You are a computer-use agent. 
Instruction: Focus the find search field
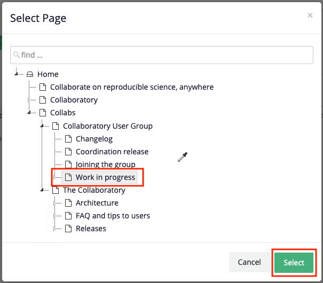pyautogui.click(x=166, y=55)
